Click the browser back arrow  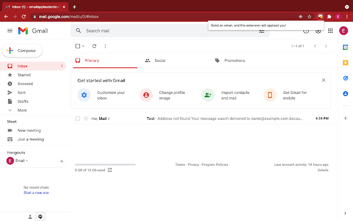[6, 17]
